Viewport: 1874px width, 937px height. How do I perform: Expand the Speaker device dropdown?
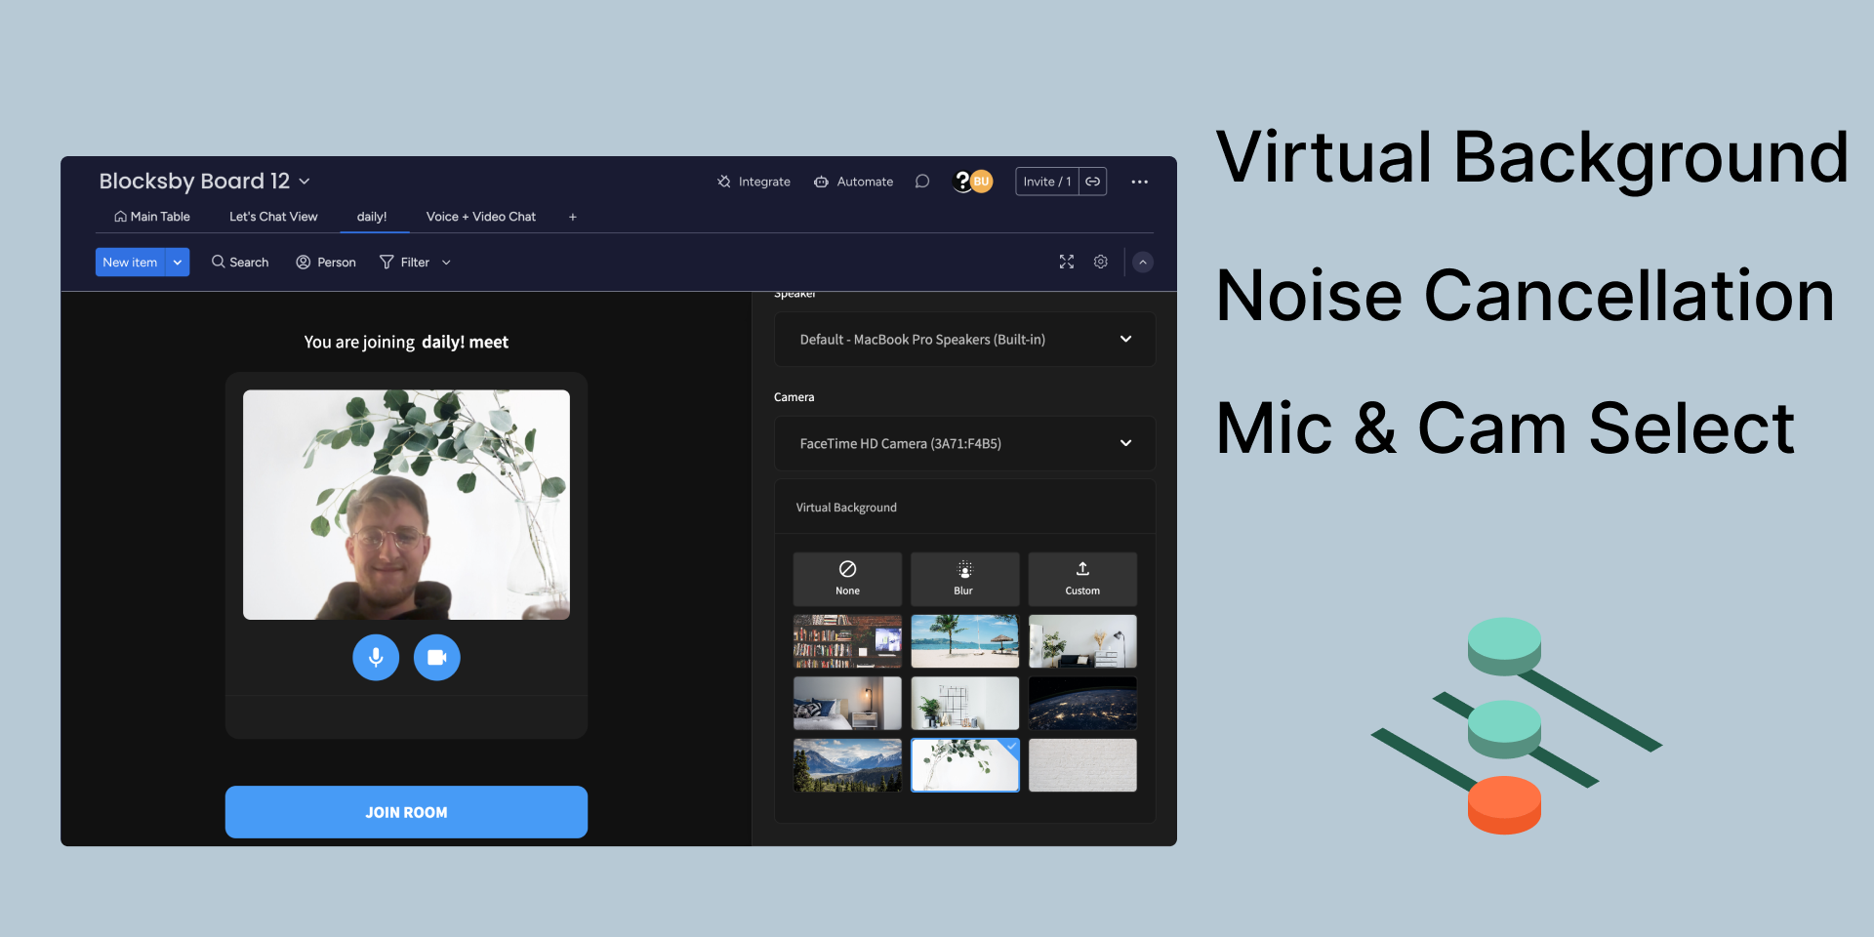tap(1125, 339)
